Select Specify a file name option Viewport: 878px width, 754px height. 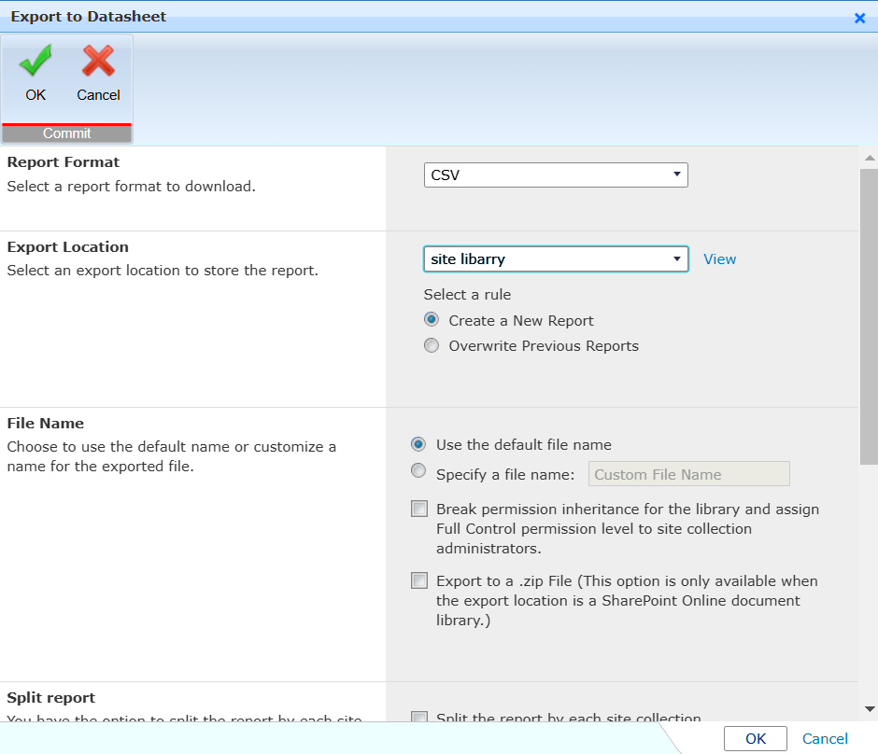point(418,470)
